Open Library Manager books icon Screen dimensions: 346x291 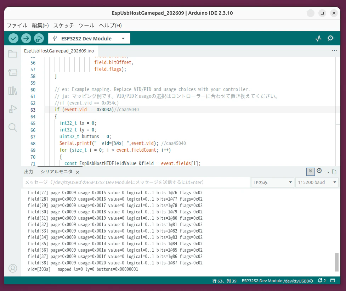tap(13, 90)
